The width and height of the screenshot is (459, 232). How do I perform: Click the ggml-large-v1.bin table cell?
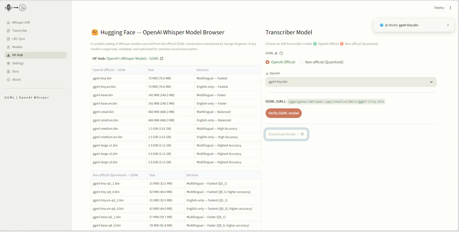coord(118,145)
